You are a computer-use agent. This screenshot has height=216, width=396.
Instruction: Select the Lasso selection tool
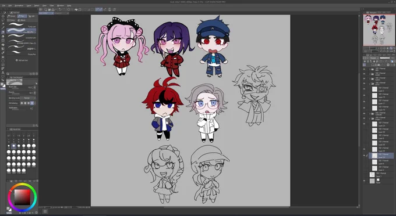pyautogui.click(x=3, y=20)
